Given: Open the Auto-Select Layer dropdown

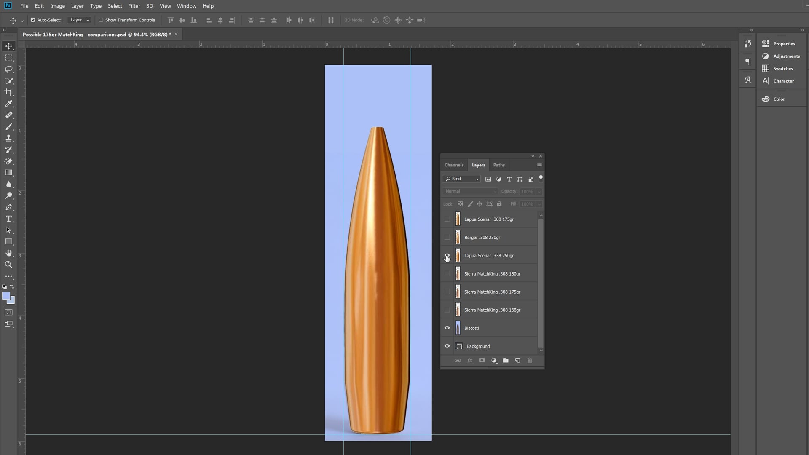Looking at the screenshot, I should [79, 20].
